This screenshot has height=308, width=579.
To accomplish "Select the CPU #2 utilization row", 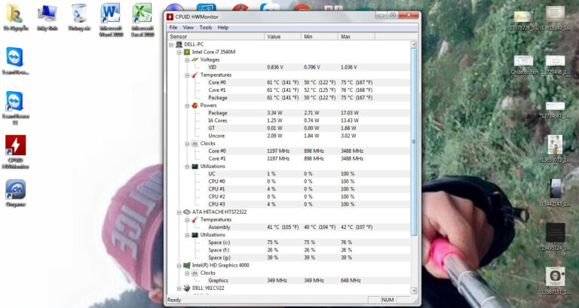I will click(289, 197).
